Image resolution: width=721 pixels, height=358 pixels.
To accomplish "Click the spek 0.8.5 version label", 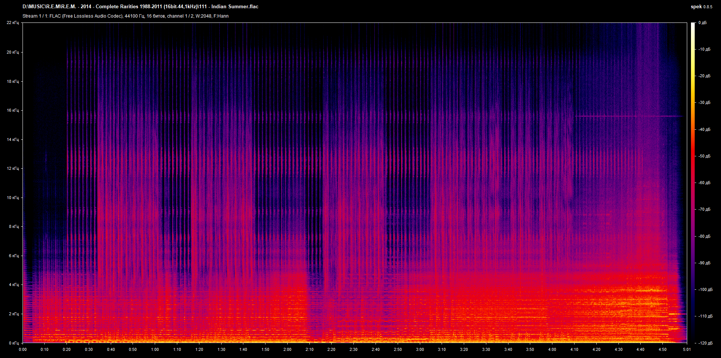I will tap(701, 6).
